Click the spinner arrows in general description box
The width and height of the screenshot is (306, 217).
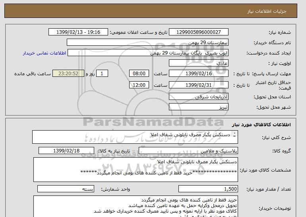234,135
